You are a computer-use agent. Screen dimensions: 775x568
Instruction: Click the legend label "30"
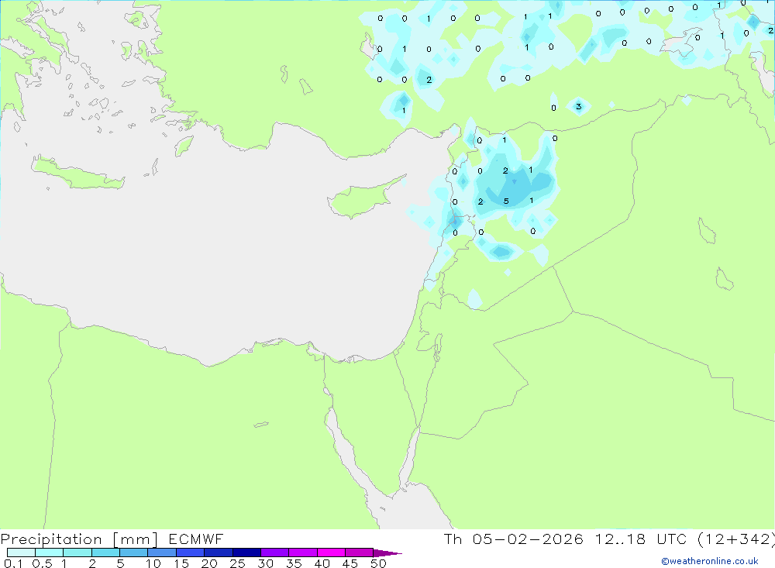click(265, 563)
